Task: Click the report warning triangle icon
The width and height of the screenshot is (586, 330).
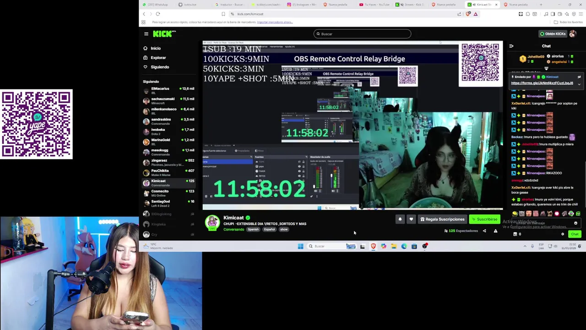Action: 495,231
